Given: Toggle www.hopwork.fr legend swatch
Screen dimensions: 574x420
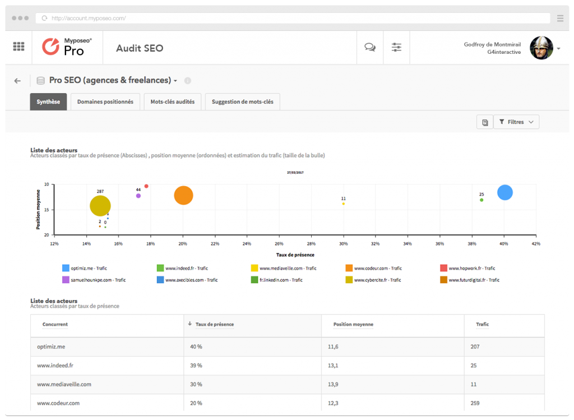Looking at the screenshot, I should [x=443, y=268].
